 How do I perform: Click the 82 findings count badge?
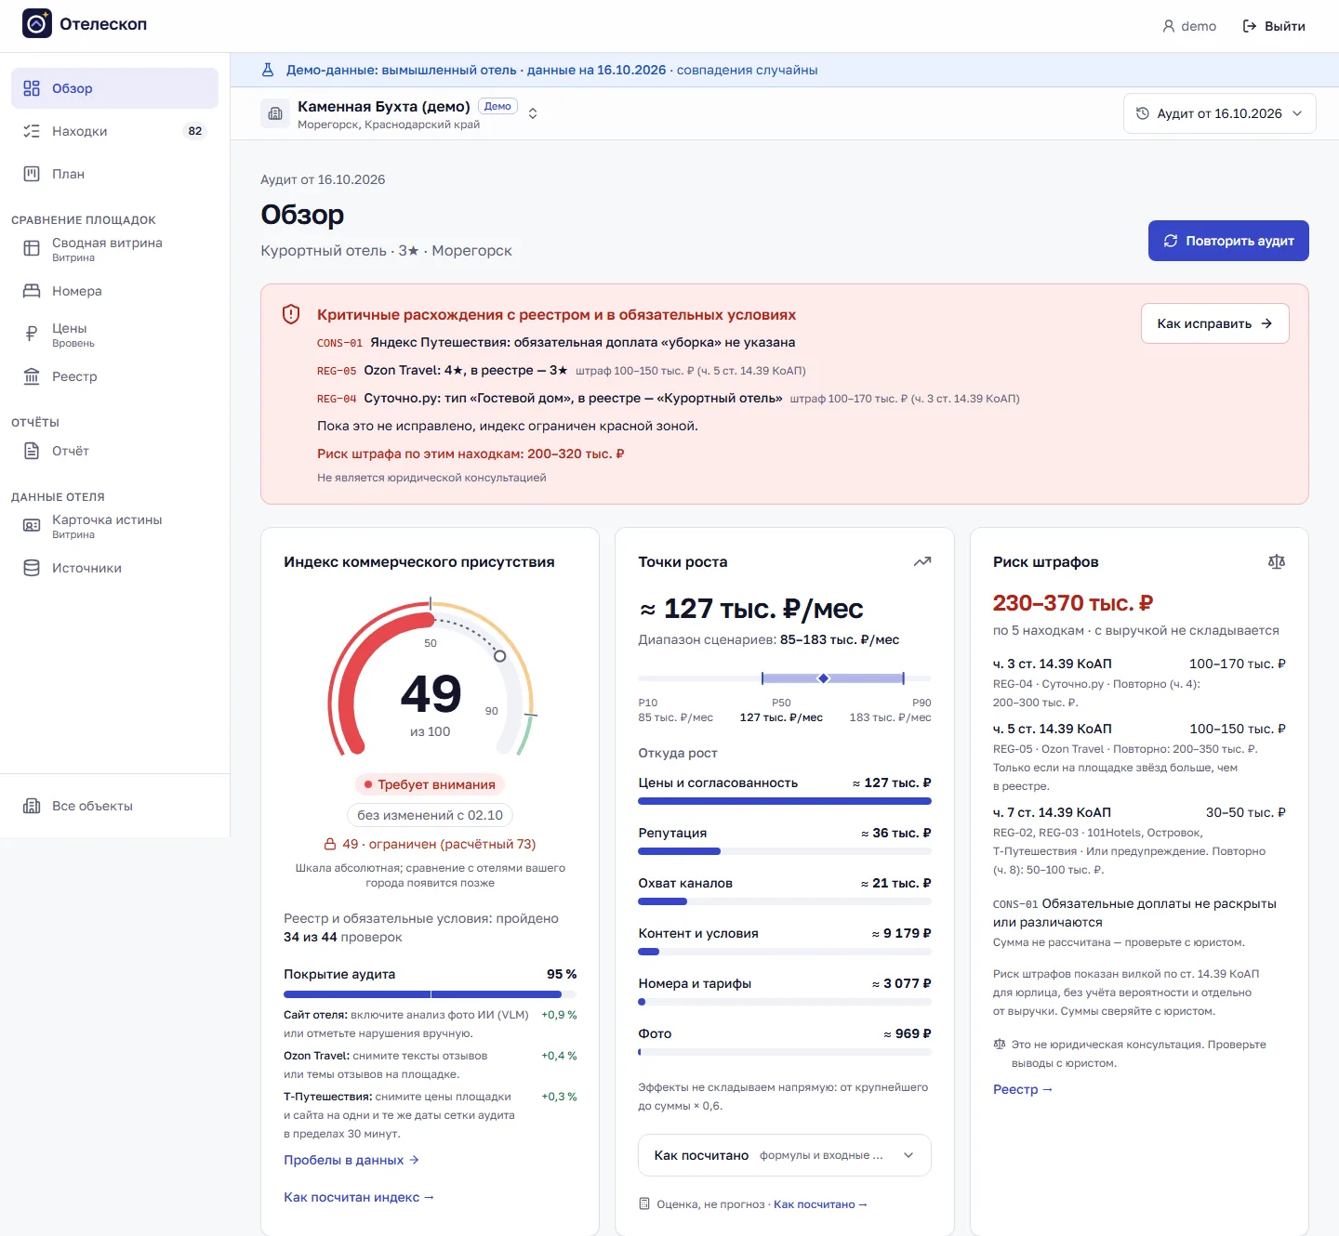(195, 131)
